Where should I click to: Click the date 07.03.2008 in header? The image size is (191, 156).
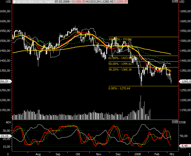(62, 2)
